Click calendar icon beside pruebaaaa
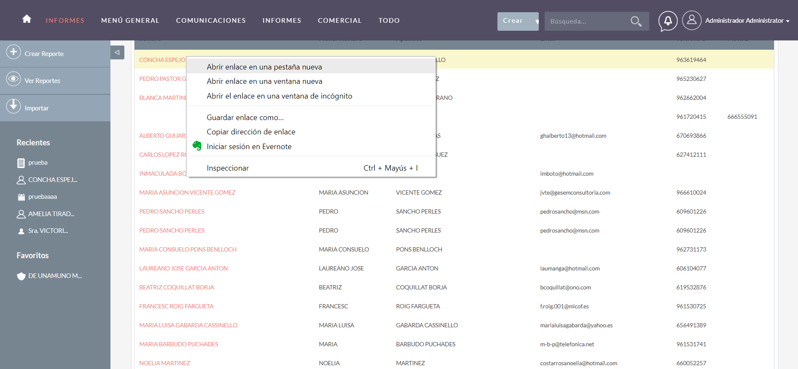The height and width of the screenshot is (369, 798). (21, 197)
